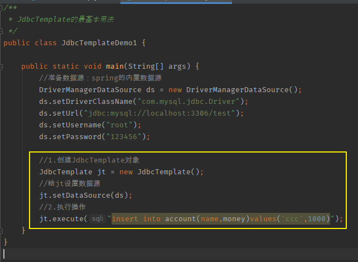Click the 1000 value in SQL

(x=316, y=219)
